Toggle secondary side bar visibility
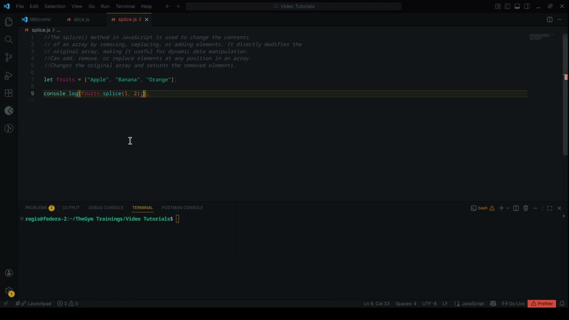The width and height of the screenshot is (569, 320). pos(527,6)
